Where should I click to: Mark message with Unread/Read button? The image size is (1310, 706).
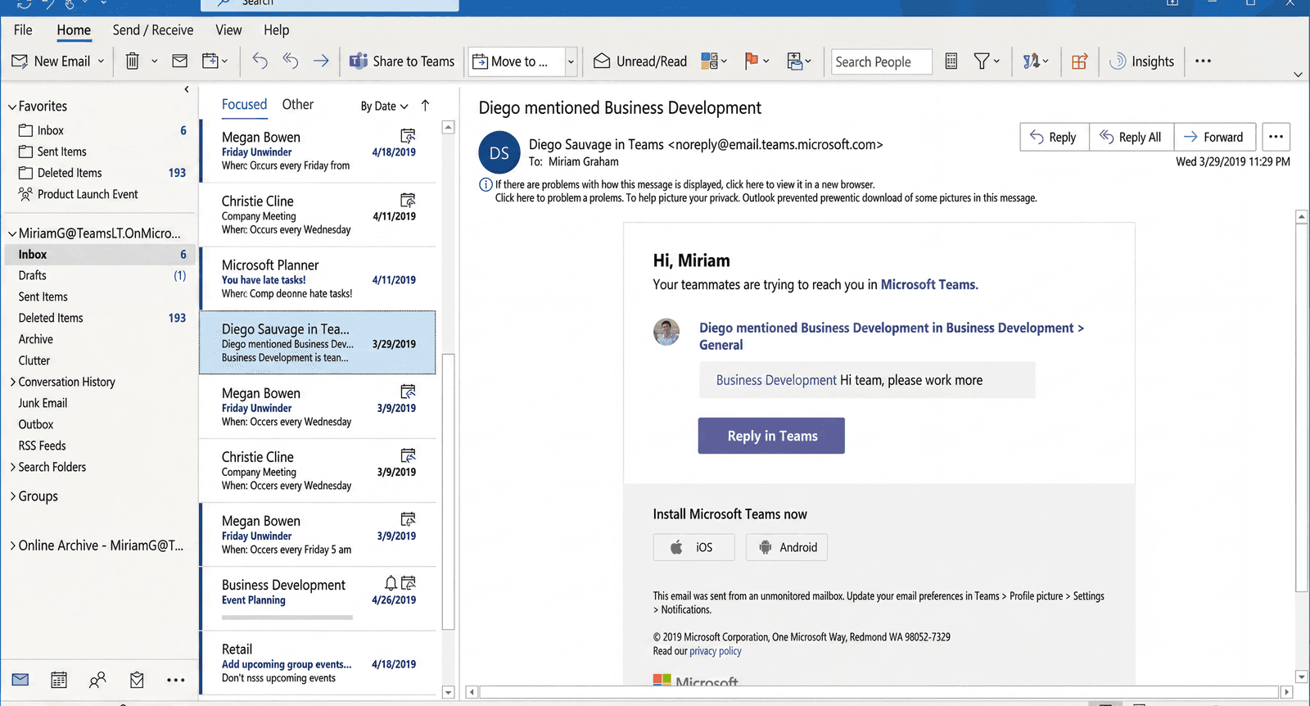click(640, 61)
